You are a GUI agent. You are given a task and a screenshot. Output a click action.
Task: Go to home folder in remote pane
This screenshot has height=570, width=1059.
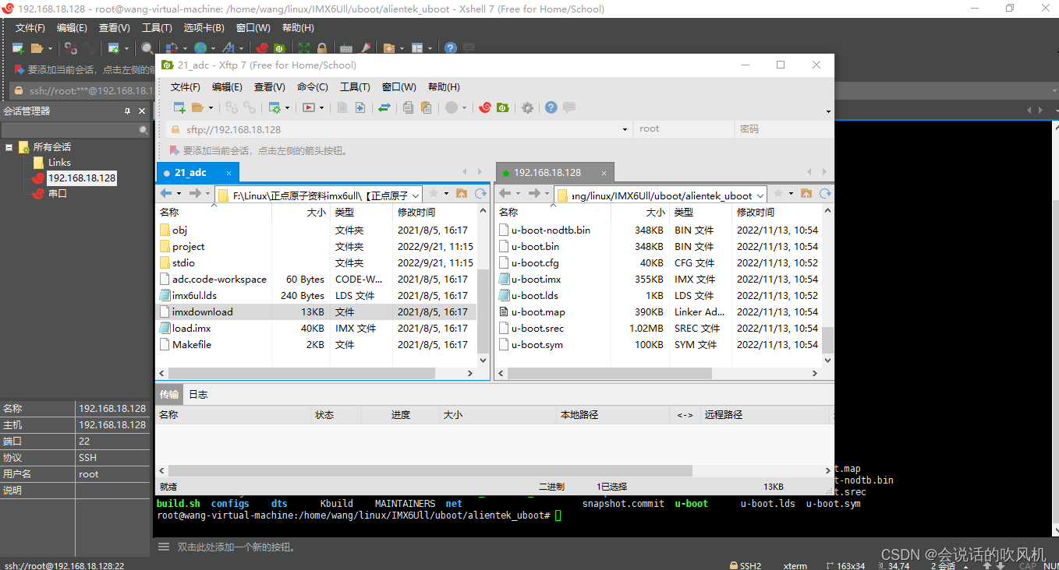[806, 193]
